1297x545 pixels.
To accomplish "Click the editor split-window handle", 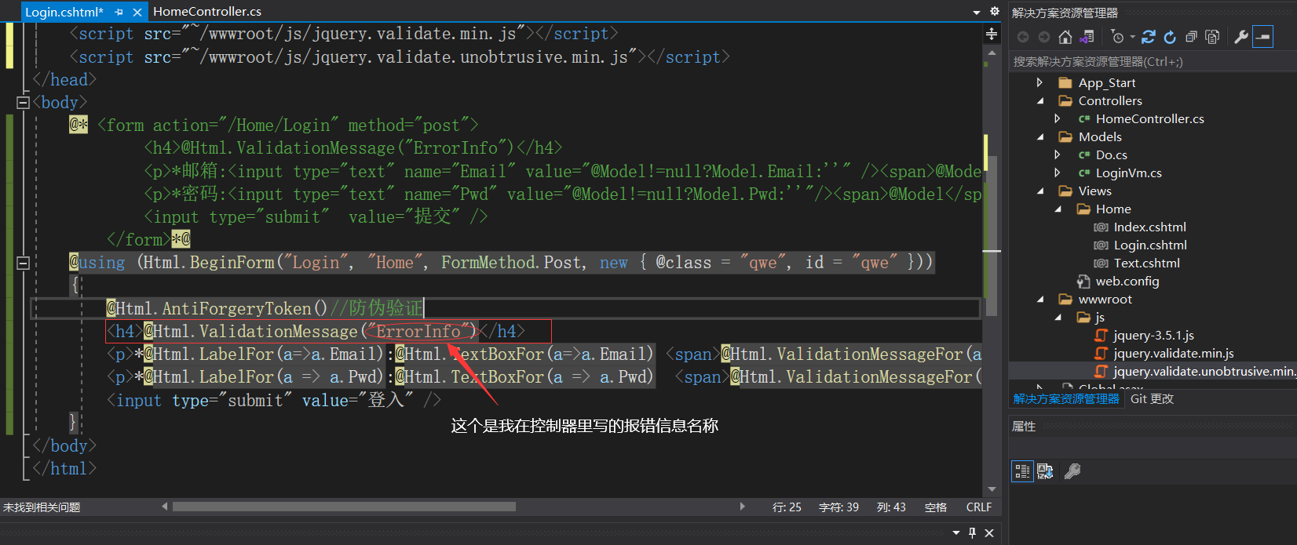I will coord(992,34).
